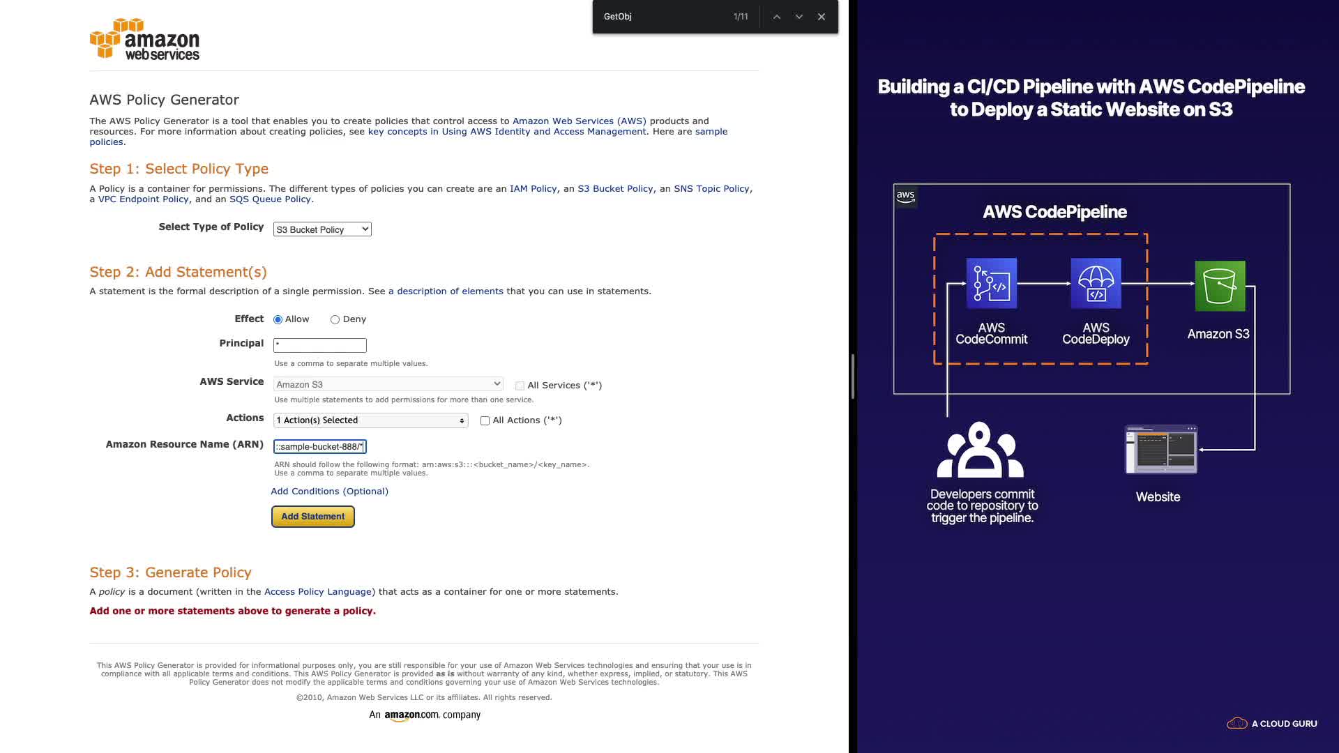The height and width of the screenshot is (753, 1339).
Task: Open the Select Type of Policy dropdown
Action: (321, 229)
